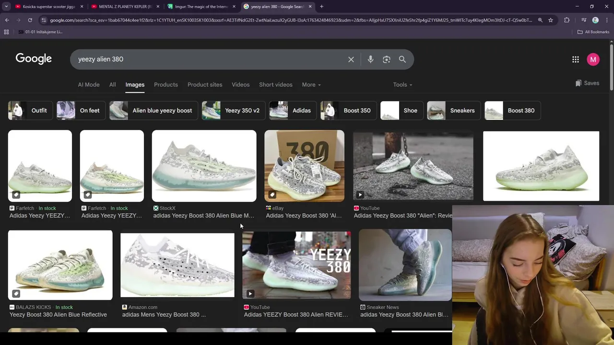Viewport: 614px width, 345px height.
Task: Switch to Products tab
Action: point(166,84)
